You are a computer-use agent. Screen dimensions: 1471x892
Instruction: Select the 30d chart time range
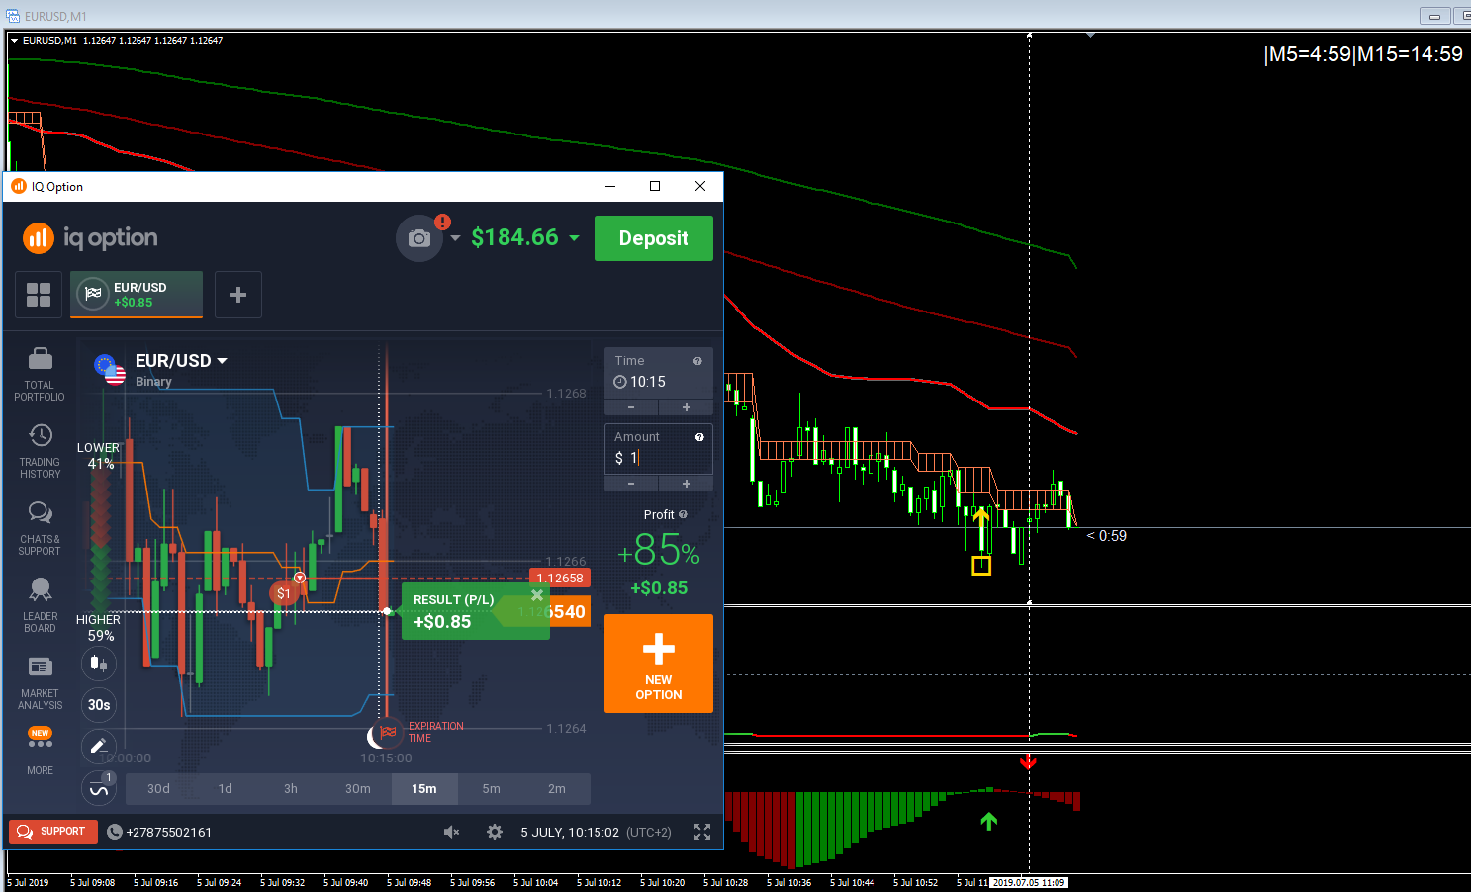158,789
